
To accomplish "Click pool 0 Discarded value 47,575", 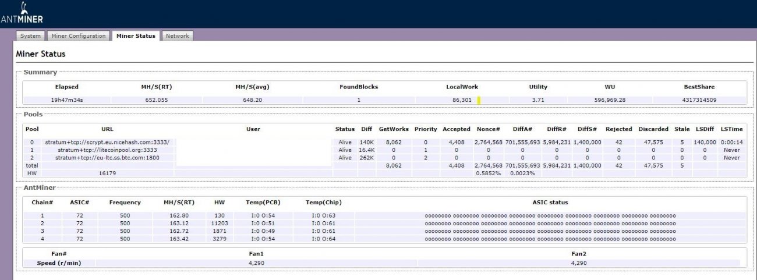I will coord(653,142).
